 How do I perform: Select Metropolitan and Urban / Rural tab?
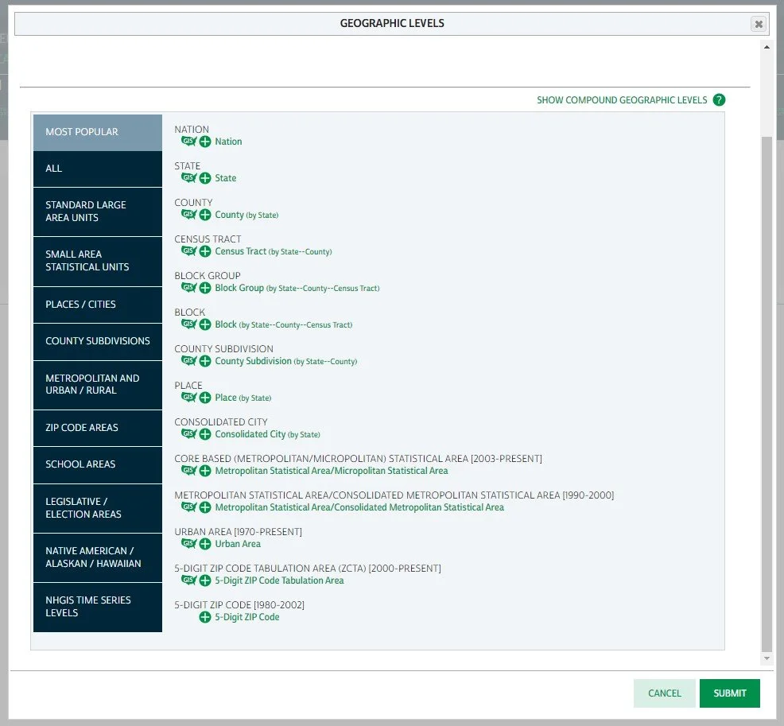pyautogui.click(x=98, y=385)
